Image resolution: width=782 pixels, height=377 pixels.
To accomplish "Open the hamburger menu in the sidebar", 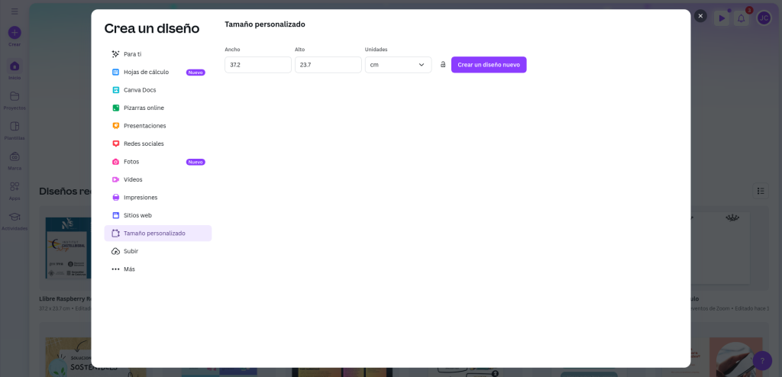I will (15, 11).
